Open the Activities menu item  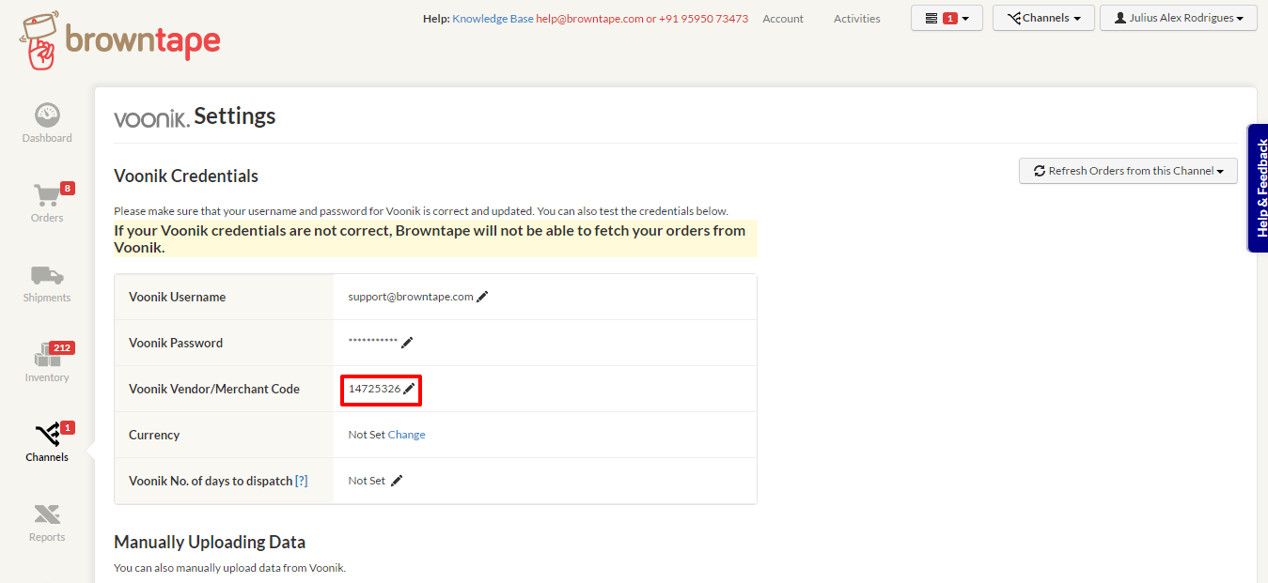[857, 19]
